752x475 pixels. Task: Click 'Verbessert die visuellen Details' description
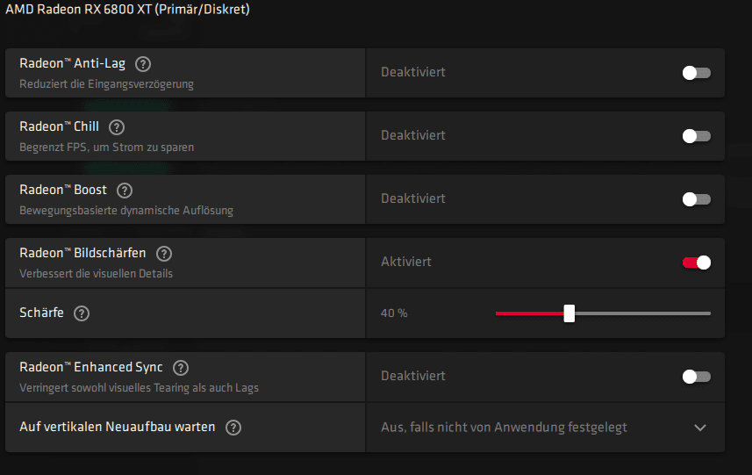coord(96,273)
